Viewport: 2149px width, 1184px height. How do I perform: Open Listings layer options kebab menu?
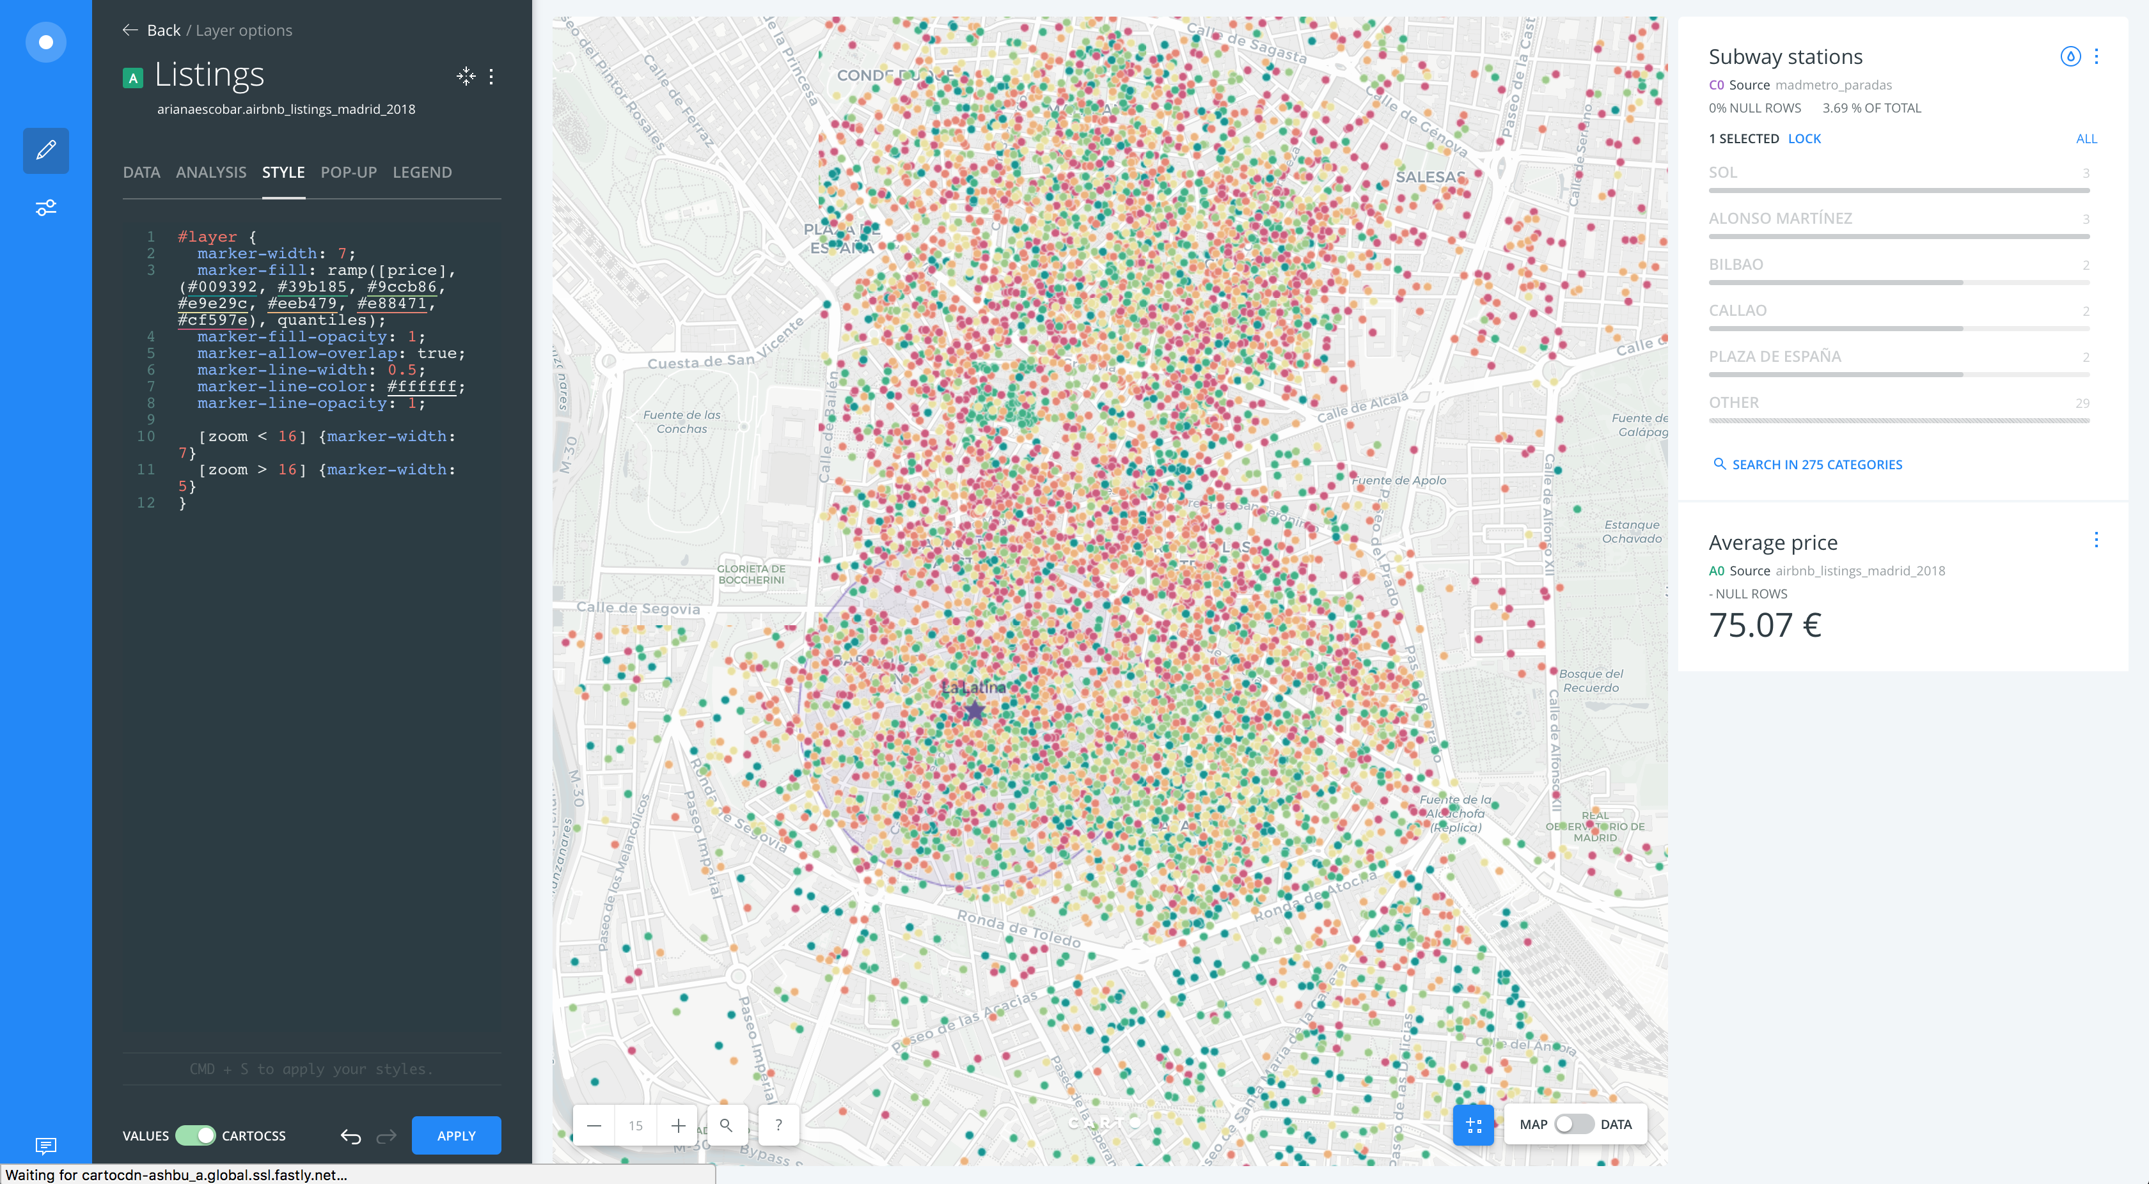(x=491, y=77)
